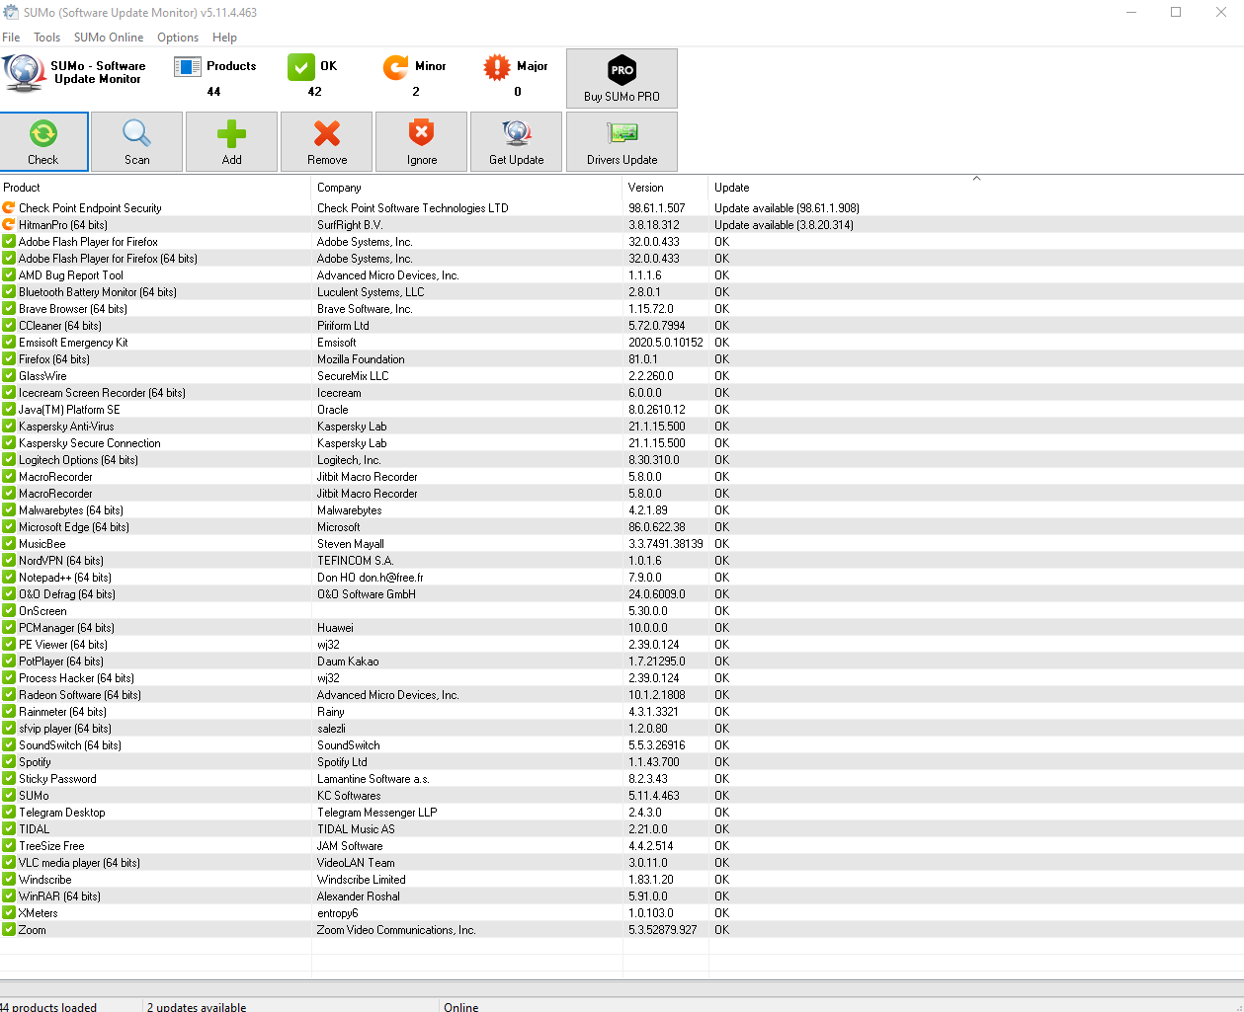Click the green check beside WinRAR
1244x1012 pixels.
pyautogui.click(x=9, y=896)
